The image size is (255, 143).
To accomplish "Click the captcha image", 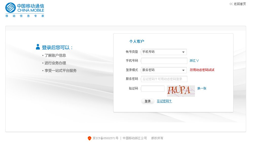I will click(181, 91).
